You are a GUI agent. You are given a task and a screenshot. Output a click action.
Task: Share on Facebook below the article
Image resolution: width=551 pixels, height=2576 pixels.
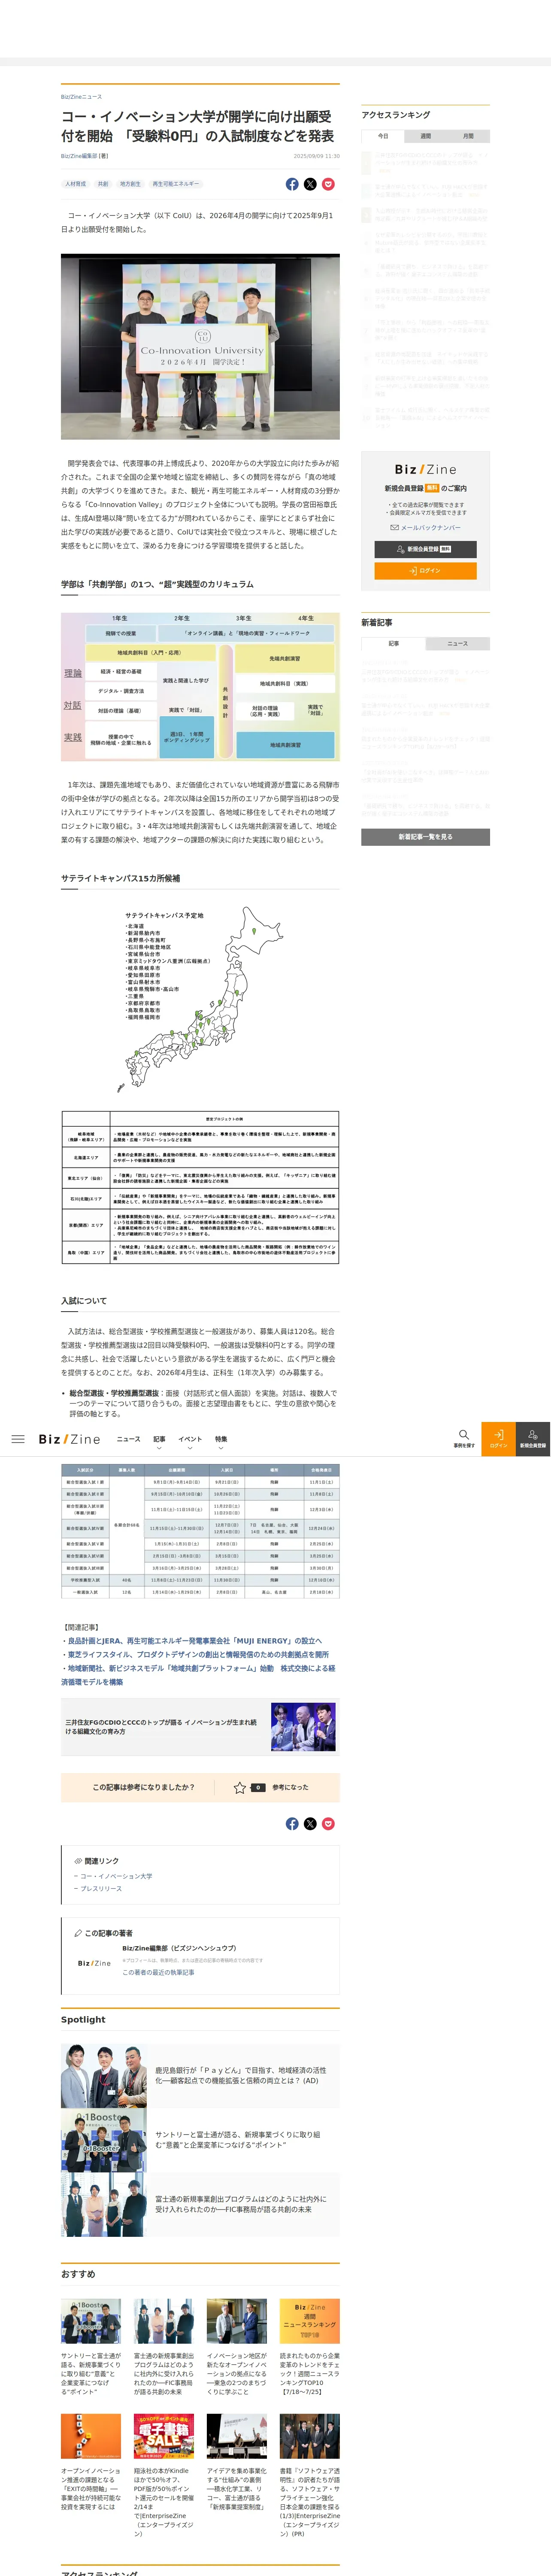click(x=292, y=1824)
